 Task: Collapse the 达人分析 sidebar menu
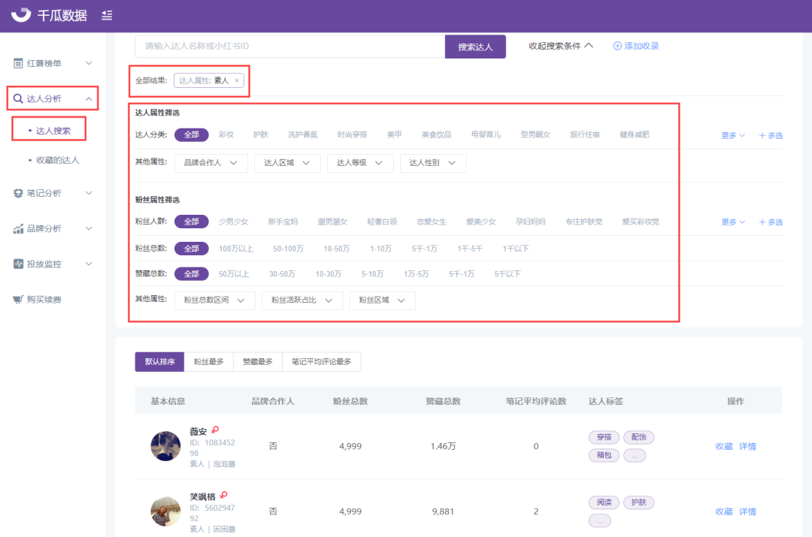tap(89, 99)
